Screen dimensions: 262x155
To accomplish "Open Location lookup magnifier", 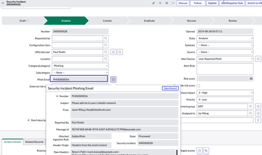I will [105, 59].
